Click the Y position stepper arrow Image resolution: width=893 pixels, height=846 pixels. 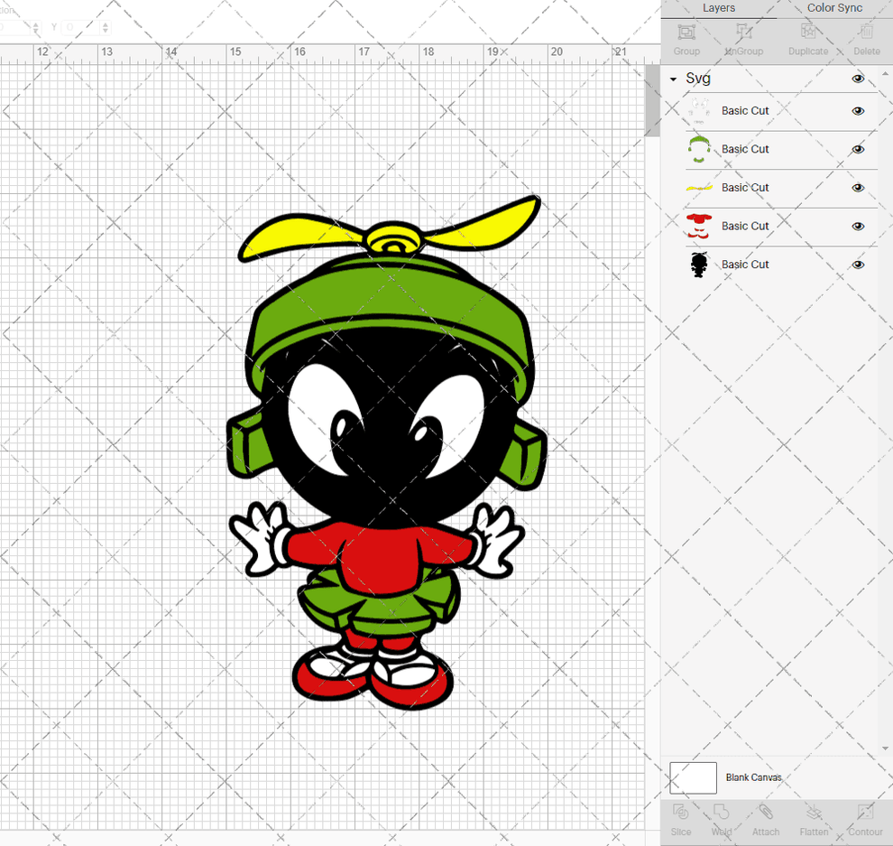coord(106,27)
